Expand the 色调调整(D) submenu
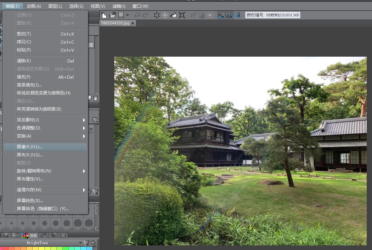This screenshot has height=250, width=372. pos(45,128)
